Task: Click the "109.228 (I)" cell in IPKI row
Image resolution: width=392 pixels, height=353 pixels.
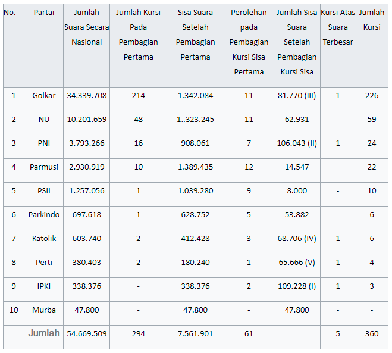Action: (297, 286)
